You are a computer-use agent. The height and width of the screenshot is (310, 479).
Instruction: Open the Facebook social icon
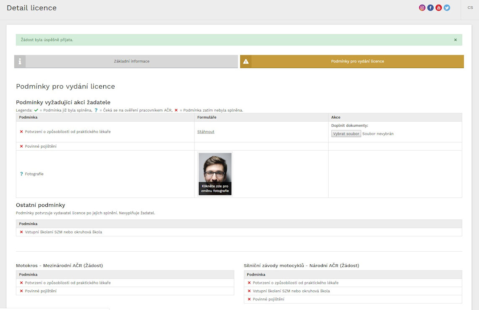click(x=430, y=8)
